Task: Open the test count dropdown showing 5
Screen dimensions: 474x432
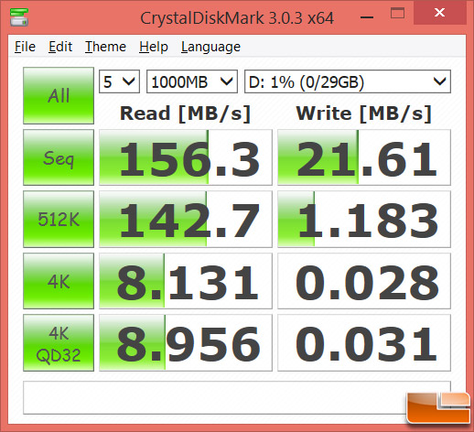Action: pos(119,81)
